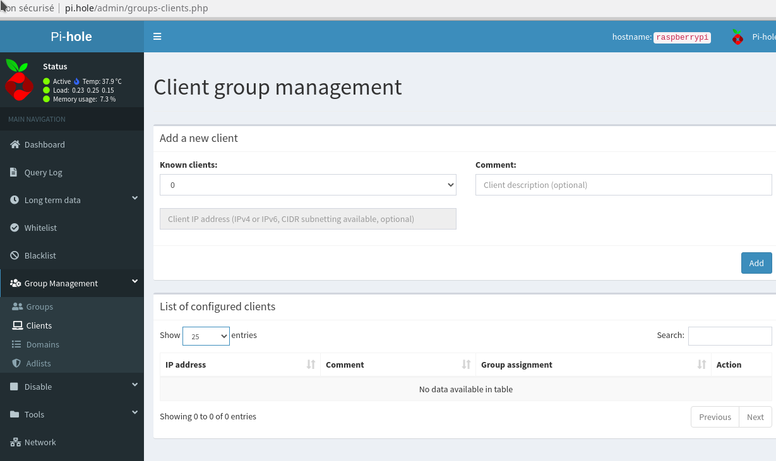Click the table Search box
The height and width of the screenshot is (461, 776).
point(730,336)
